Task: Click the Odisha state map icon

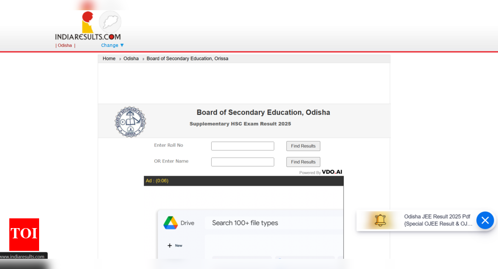Action: 110,21
